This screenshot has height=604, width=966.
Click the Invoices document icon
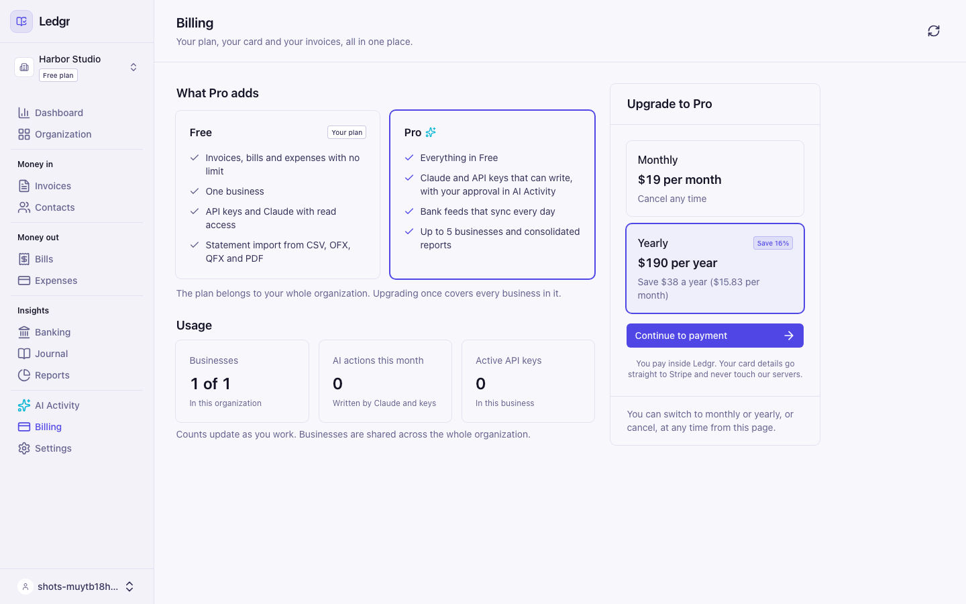[24, 186]
